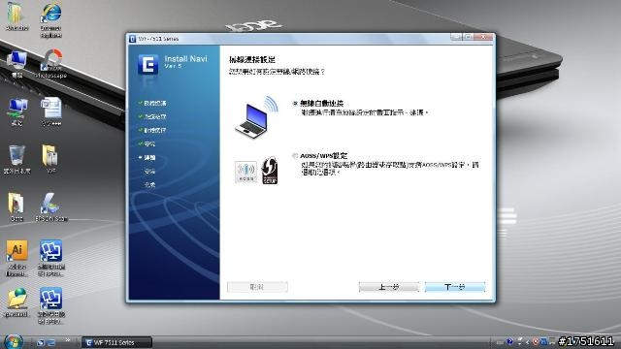This screenshot has width=621, height=349.
Task: Open the WF folder on the desktop
Action: pyautogui.click(x=50, y=159)
